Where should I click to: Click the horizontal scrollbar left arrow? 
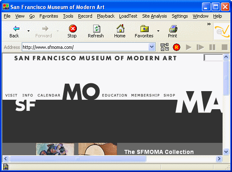tap(6, 159)
